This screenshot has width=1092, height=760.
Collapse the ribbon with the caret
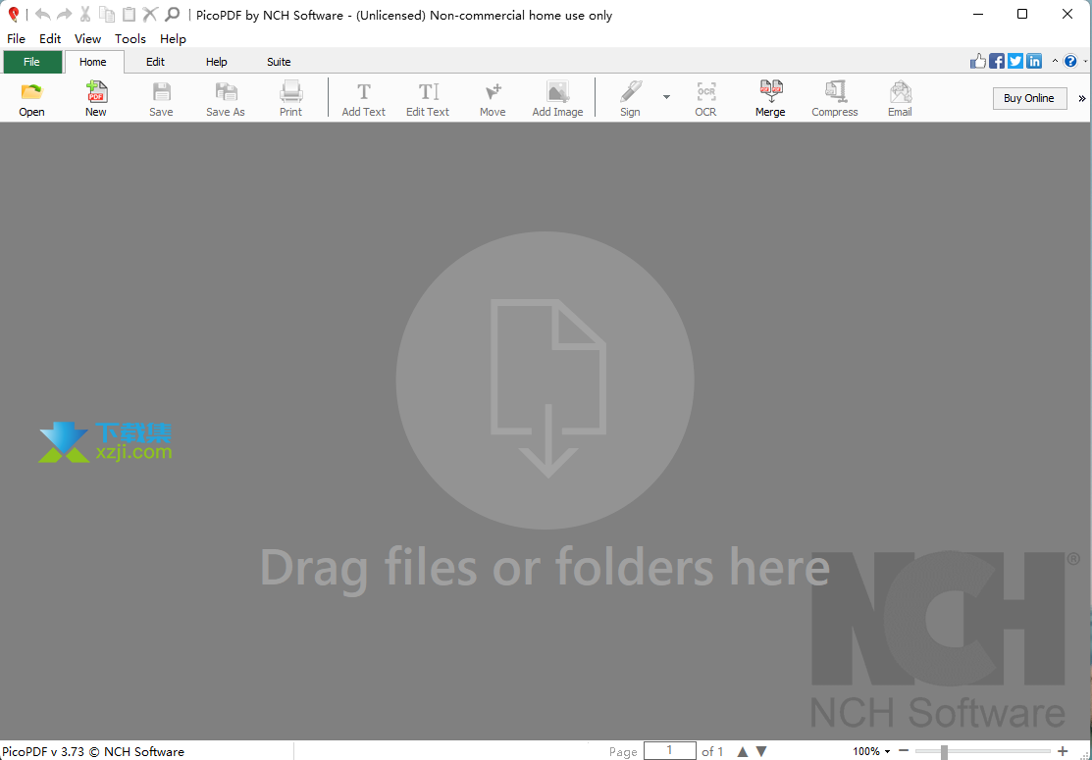pos(1055,61)
